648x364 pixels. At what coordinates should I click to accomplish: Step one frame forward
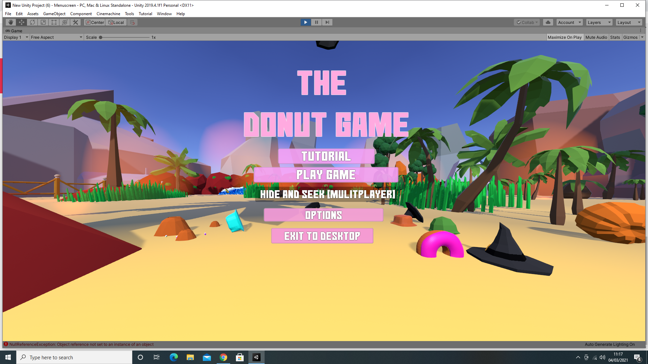click(x=327, y=22)
